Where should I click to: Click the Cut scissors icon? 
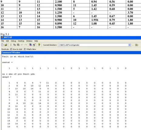(11, 45)
